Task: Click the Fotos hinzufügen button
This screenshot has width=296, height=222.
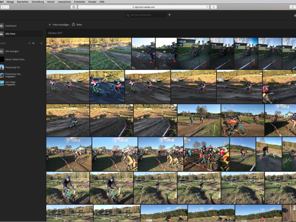Action: [x=59, y=25]
